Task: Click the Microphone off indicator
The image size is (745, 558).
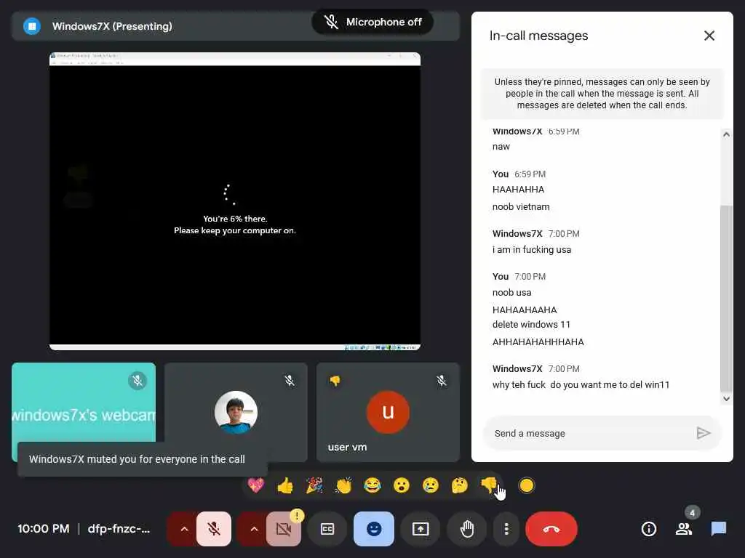Action: pos(372,22)
